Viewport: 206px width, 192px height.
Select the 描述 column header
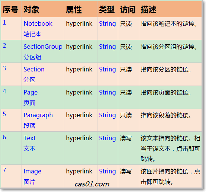pos(148,9)
